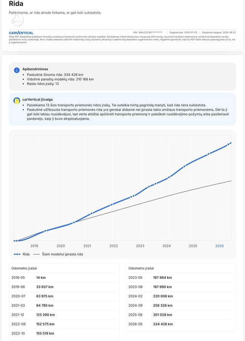Click the carVertical logo in the header
Viewport: 245px width, 341px height.
[x=21, y=33]
